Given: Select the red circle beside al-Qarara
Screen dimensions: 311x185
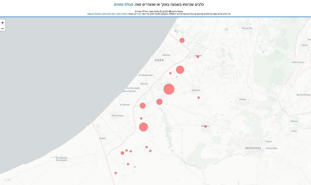Looking at the screenshot, I should [142, 106].
